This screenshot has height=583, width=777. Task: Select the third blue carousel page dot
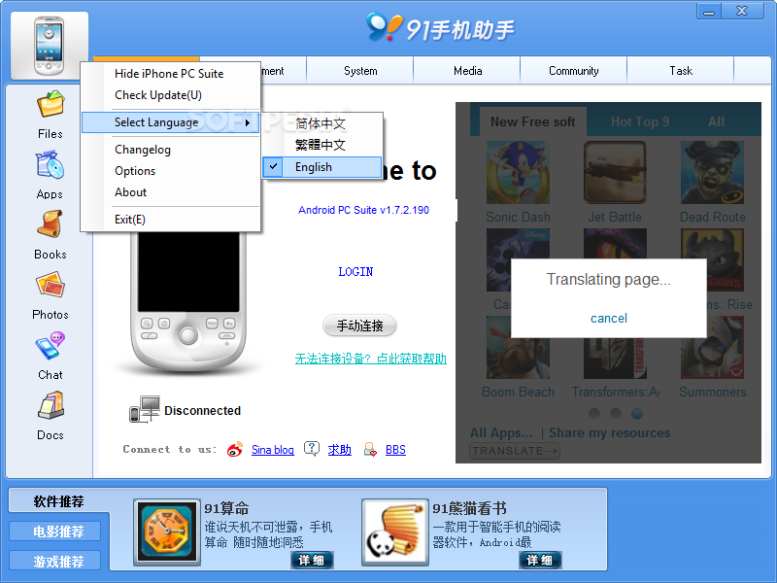click(637, 413)
